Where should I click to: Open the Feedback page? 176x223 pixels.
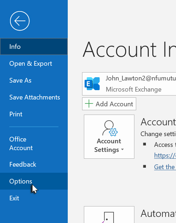(34, 164)
